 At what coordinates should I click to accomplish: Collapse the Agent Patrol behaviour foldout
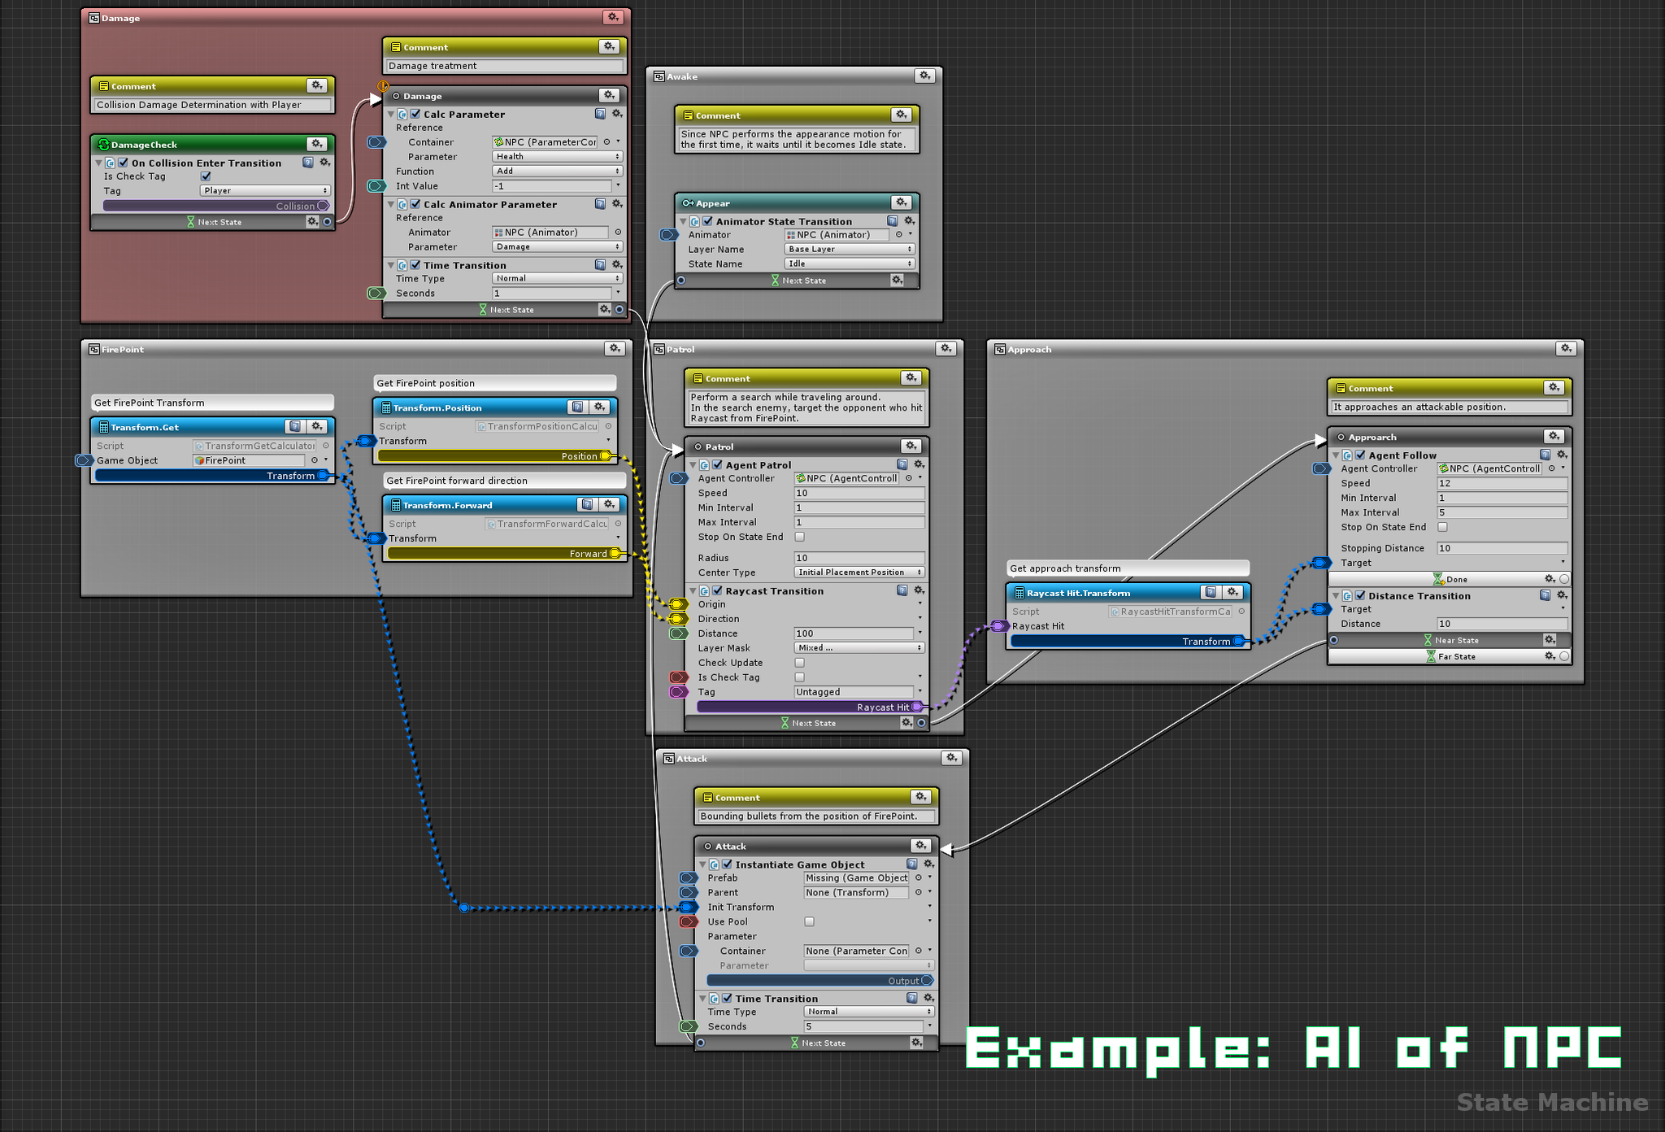(693, 465)
